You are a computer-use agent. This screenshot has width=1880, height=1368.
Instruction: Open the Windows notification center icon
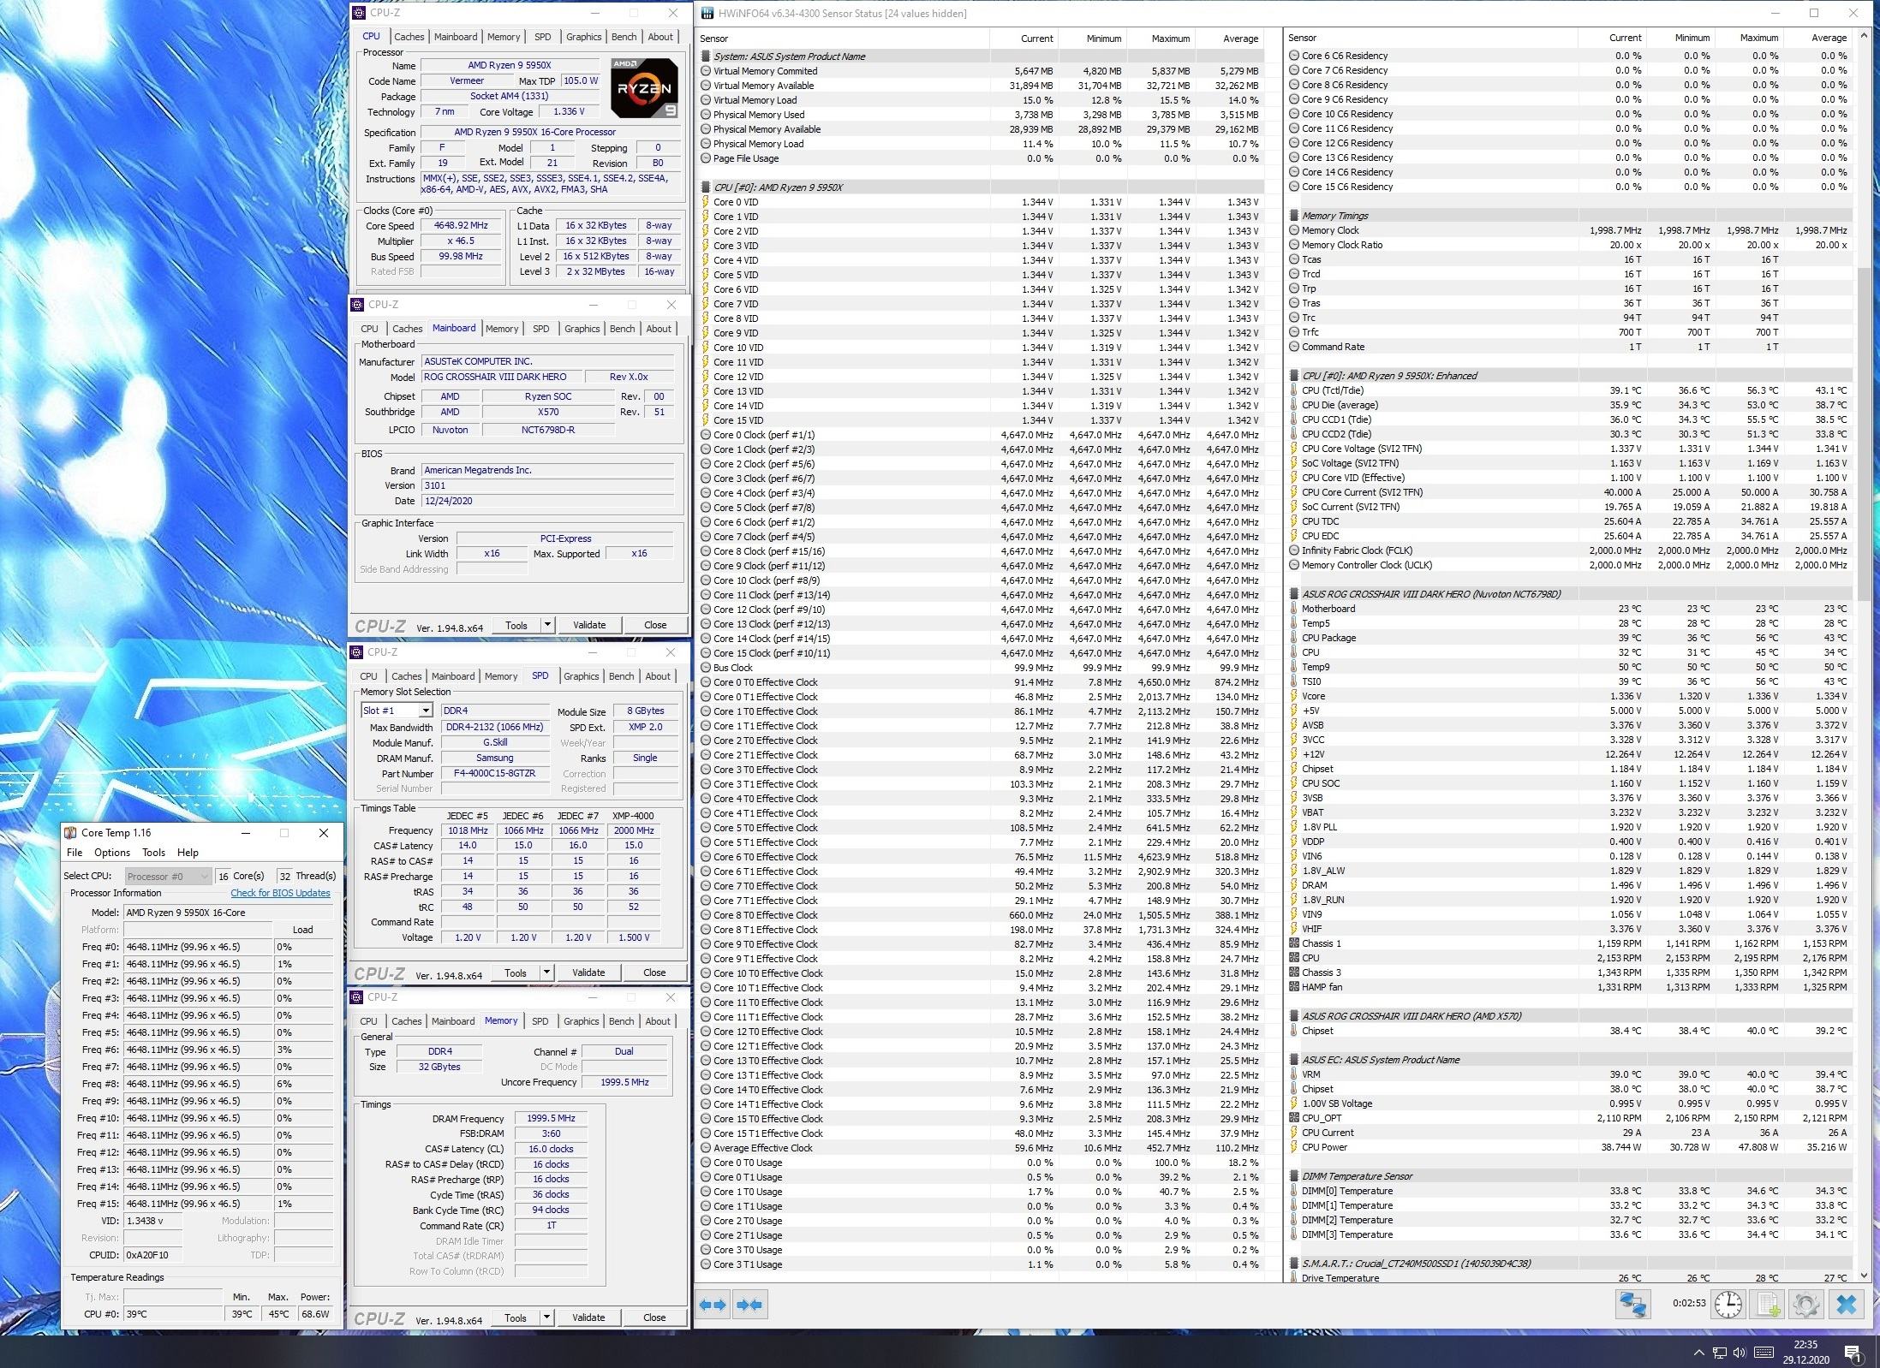coord(1853,1353)
